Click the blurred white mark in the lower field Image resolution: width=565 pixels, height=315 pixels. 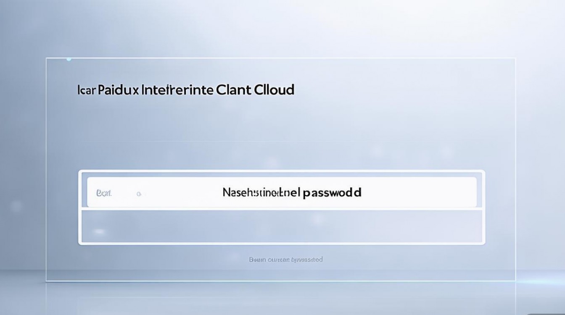pyautogui.click(x=99, y=231)
